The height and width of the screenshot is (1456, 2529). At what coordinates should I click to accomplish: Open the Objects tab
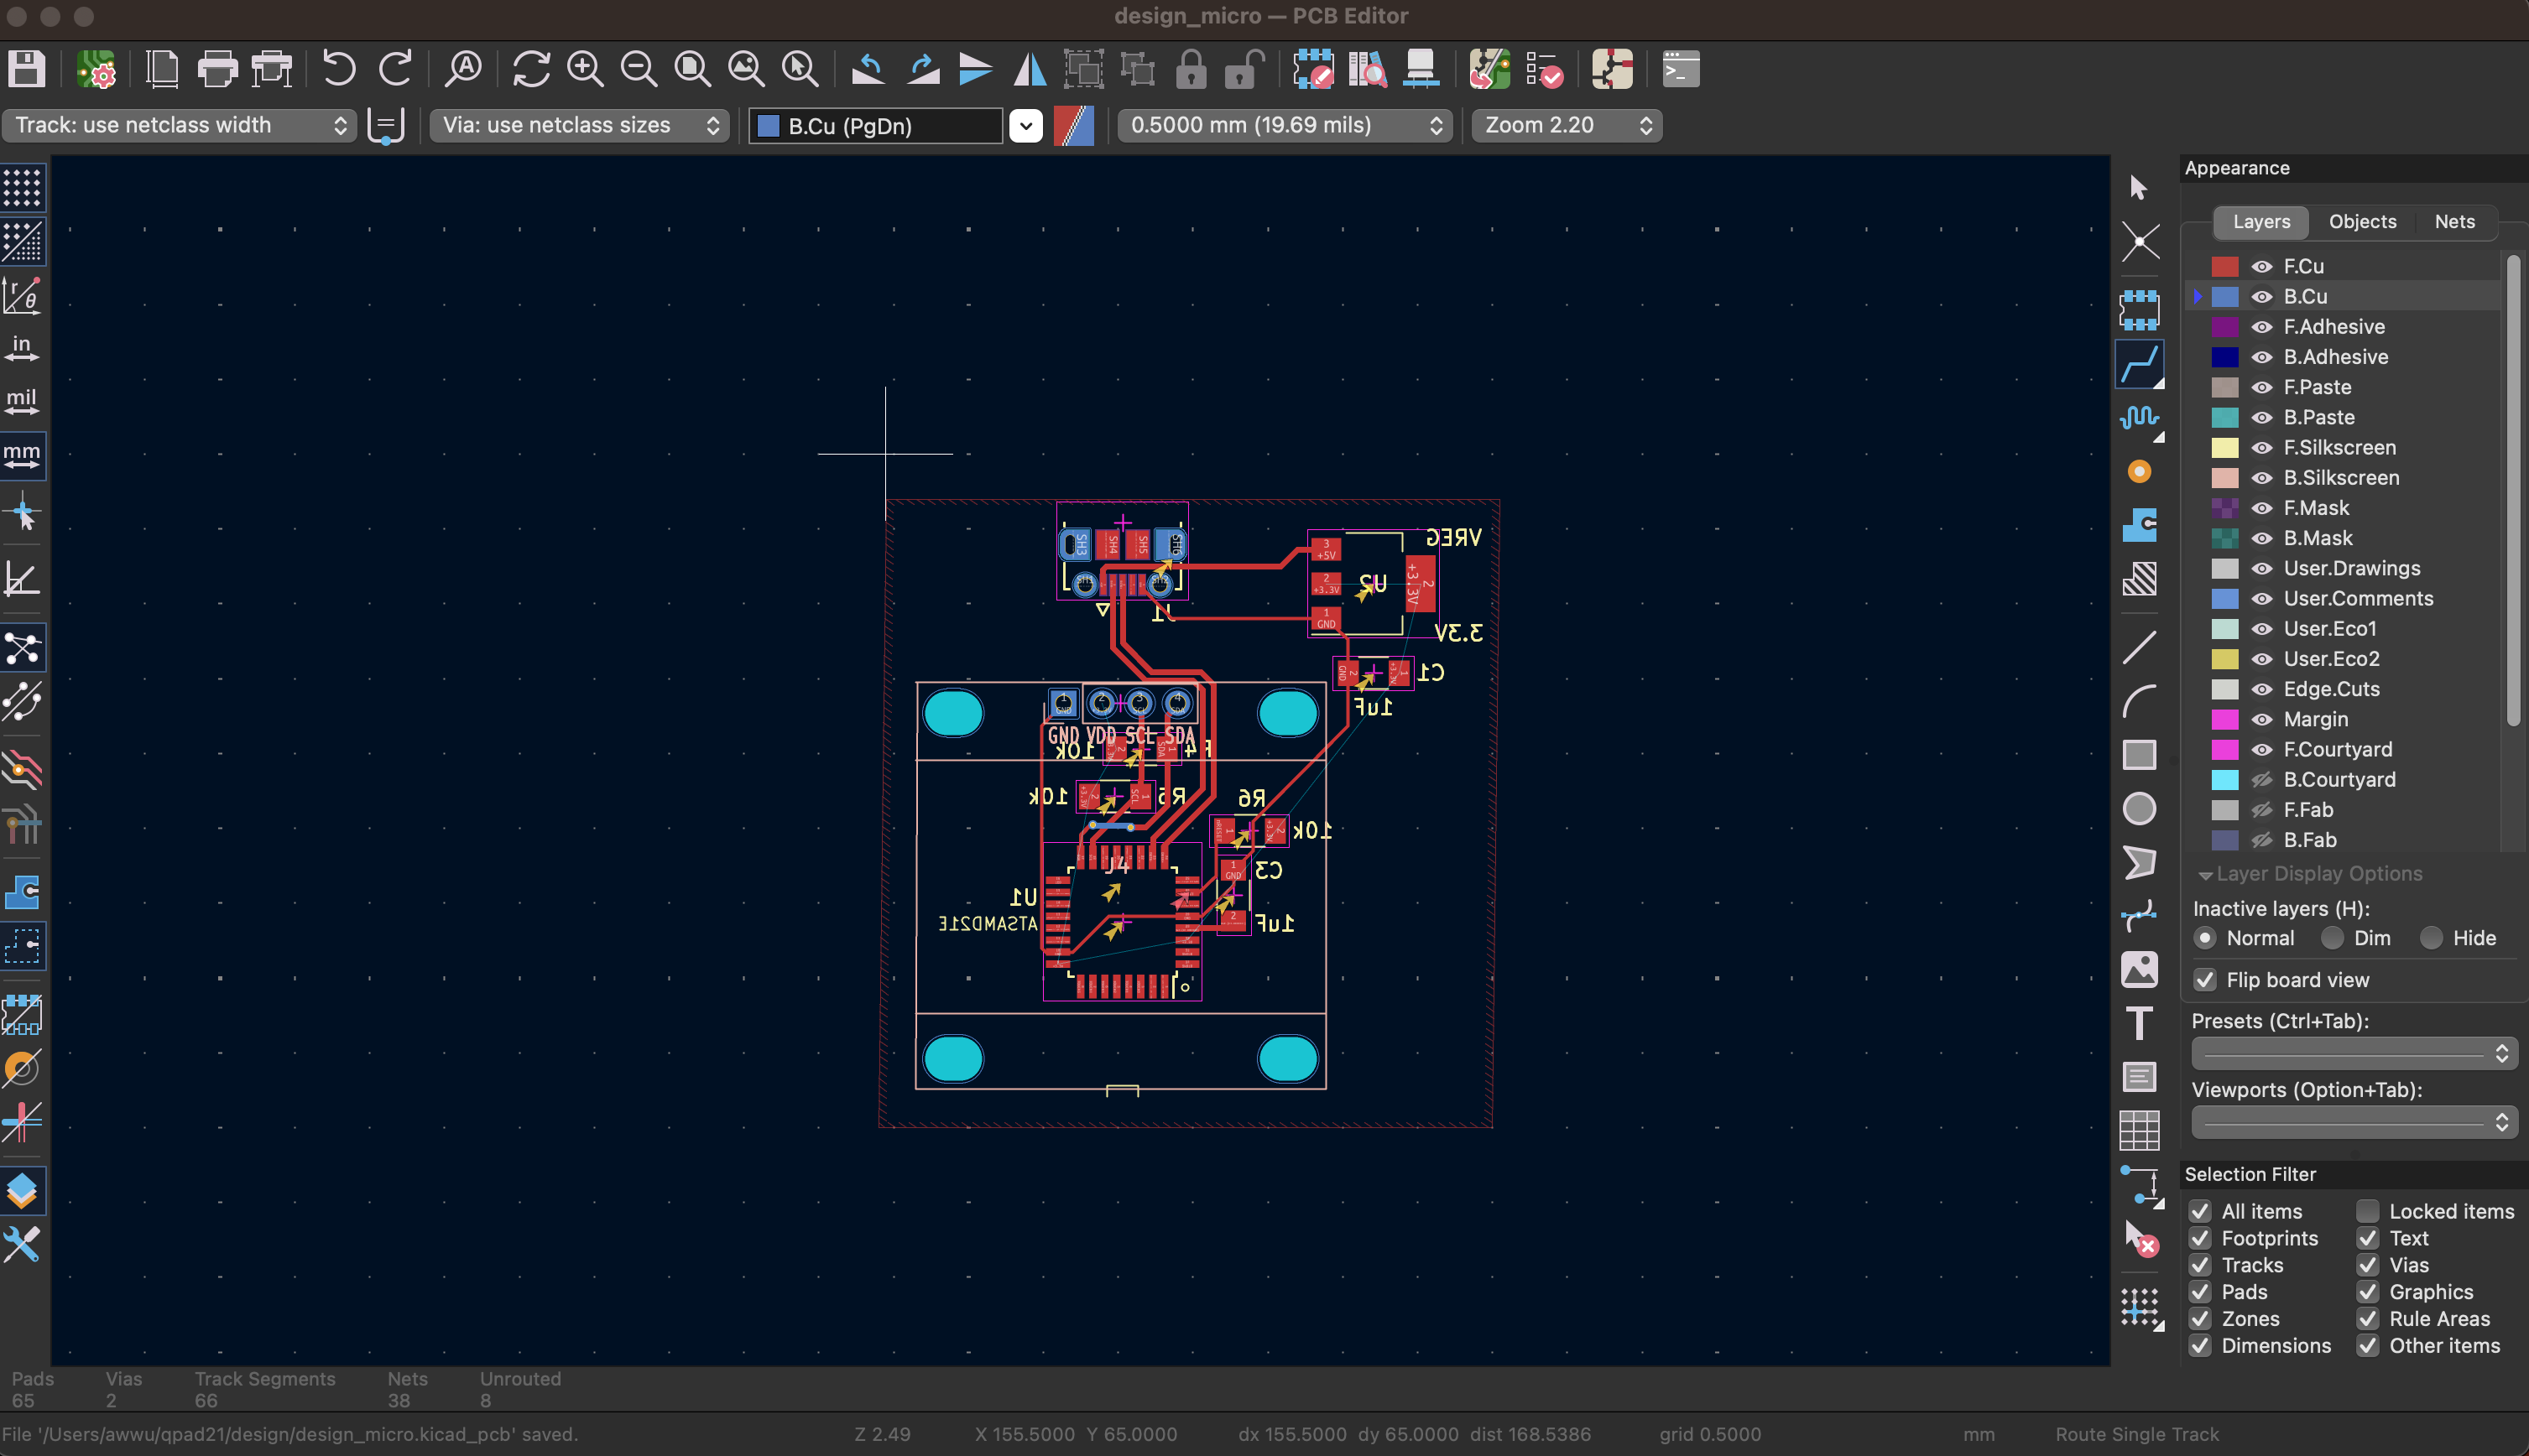2361,221
